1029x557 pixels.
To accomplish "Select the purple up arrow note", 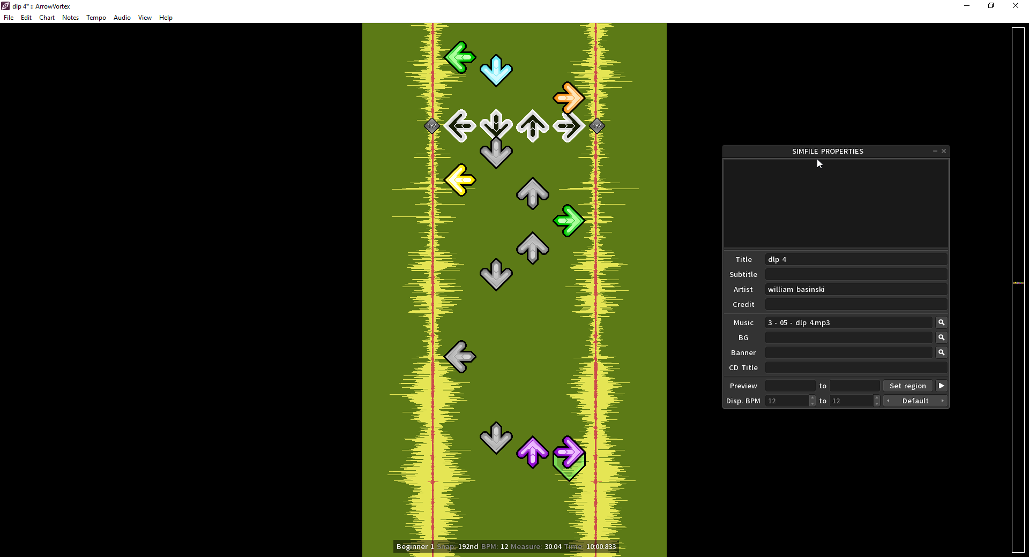I will [532, 453].
